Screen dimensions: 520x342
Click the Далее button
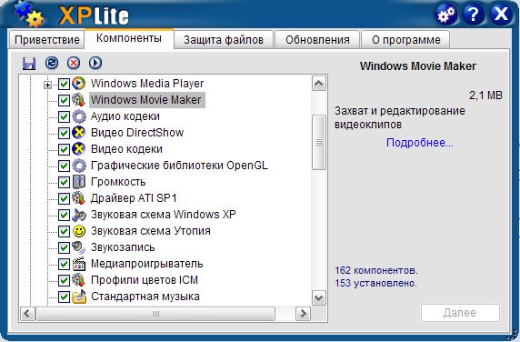460,313
